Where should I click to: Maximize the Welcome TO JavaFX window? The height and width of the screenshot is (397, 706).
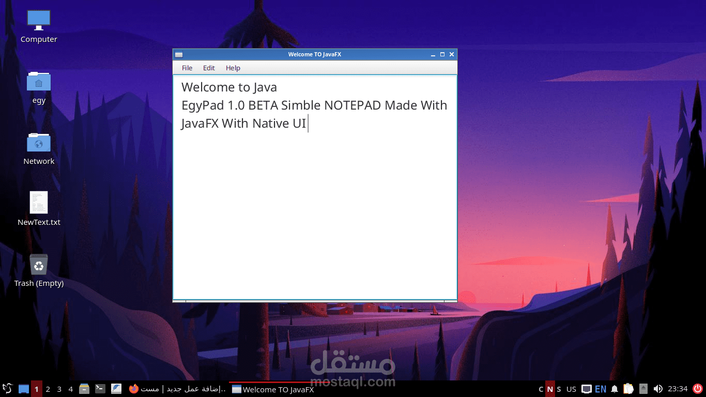coord(442,54)
